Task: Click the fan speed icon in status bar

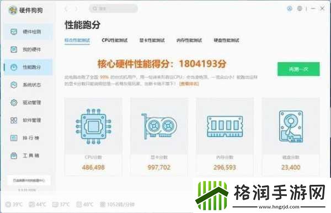Action: click(103, 204)
